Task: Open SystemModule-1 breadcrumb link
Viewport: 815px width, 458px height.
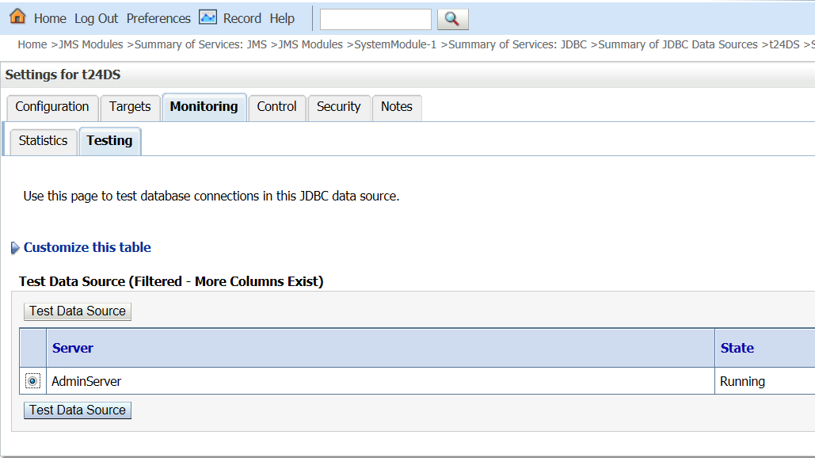Action: [x=395, y=44]
